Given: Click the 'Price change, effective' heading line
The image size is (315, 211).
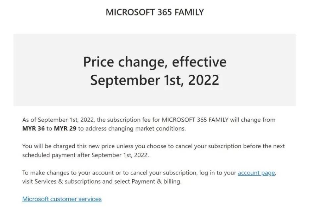Looking at the screenshot, I should coord(155,62).
